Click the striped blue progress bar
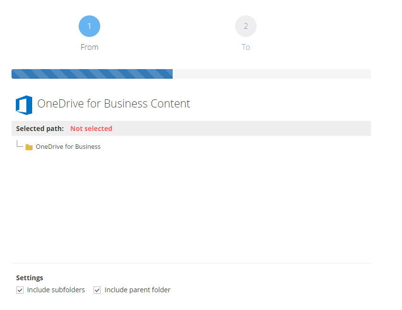The image size is (402, 310). point(92,74)
